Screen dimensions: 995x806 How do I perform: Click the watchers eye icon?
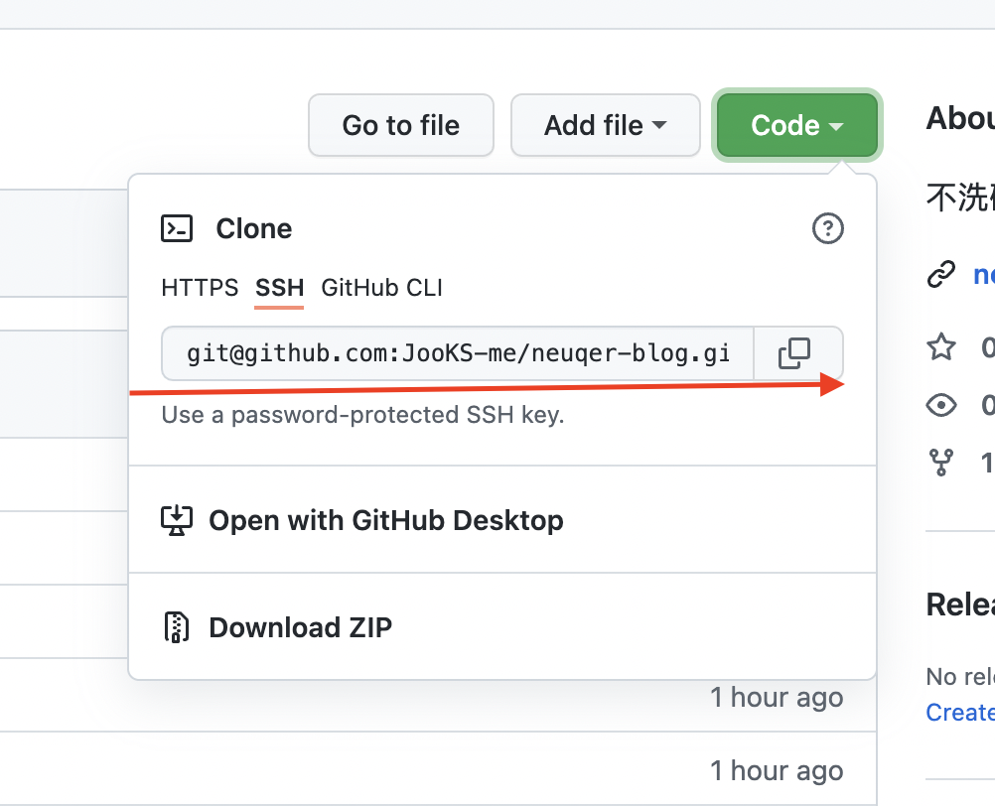click(x=940, y=405)
